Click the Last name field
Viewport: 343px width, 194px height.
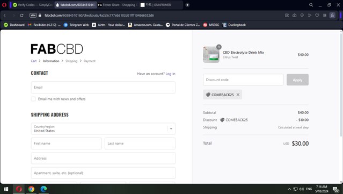pos(140,143)
